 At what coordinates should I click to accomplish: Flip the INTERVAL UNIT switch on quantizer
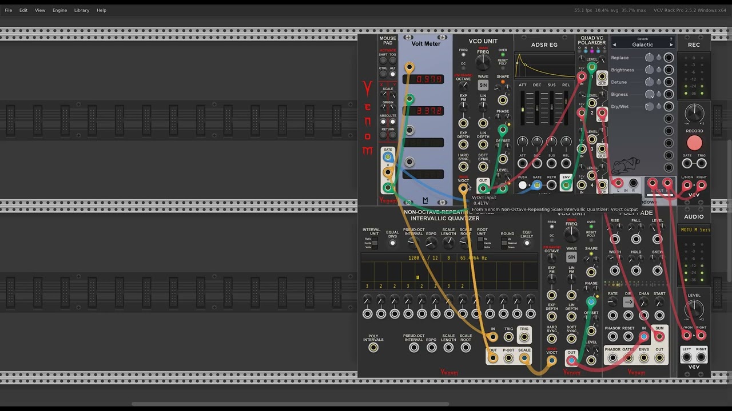coord(375,243)
